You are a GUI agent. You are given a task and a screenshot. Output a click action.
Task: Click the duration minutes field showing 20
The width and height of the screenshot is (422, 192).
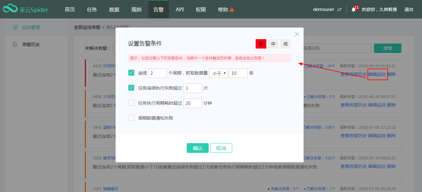pos(193,103)
